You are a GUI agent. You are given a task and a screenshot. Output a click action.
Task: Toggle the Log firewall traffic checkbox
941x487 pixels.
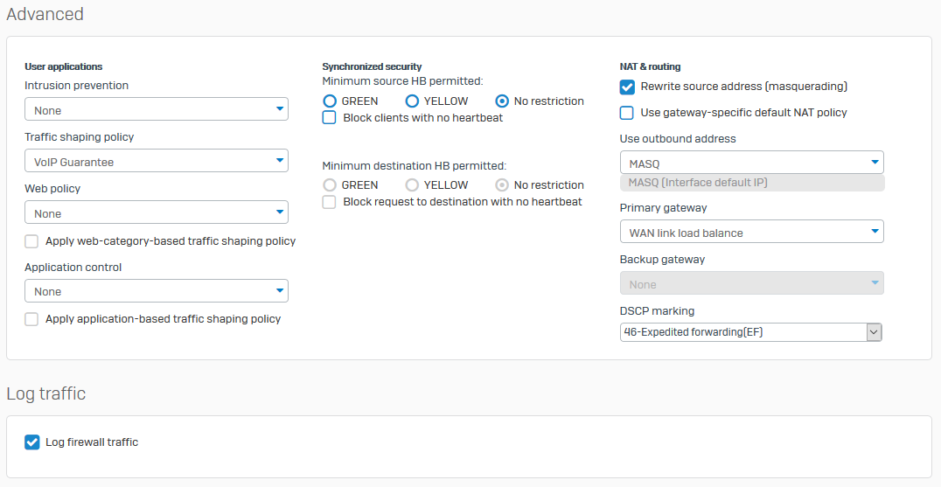click(x=31, y=442)
